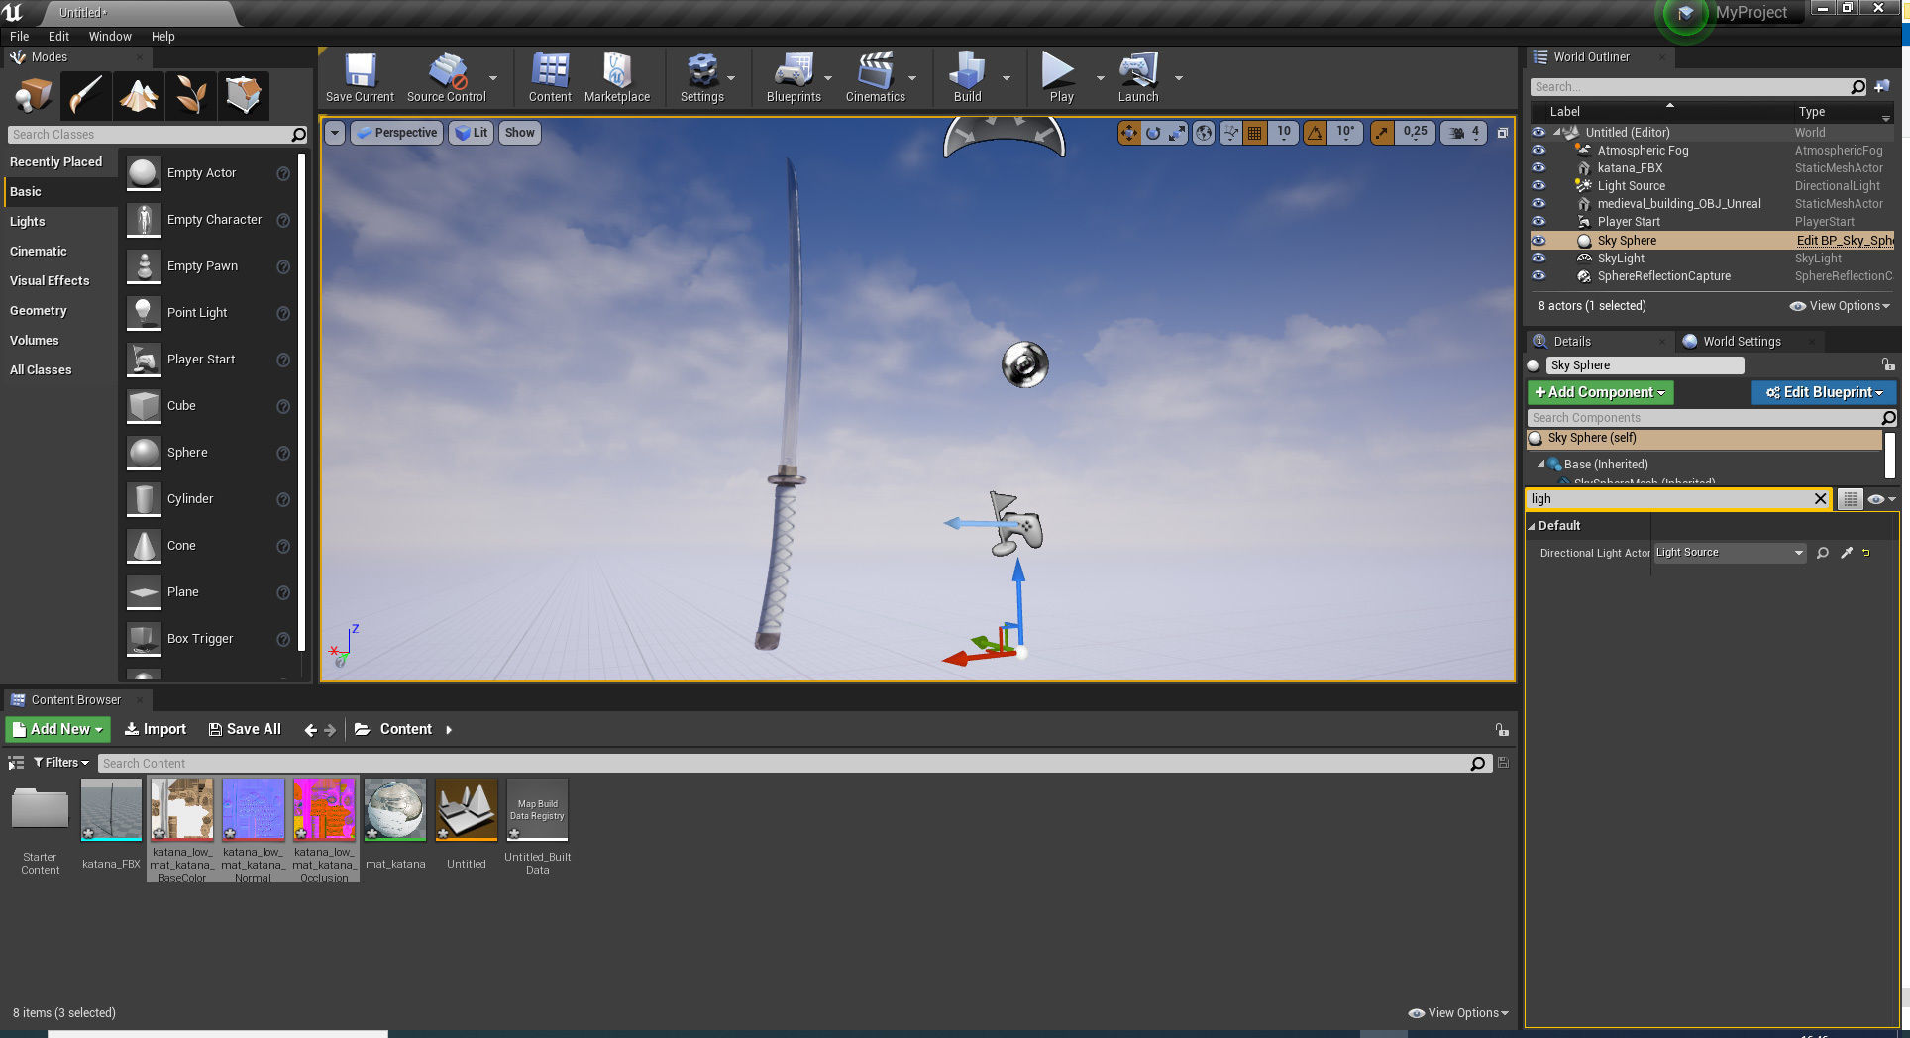Browse to Light Source with magnifier icon

(x=1822, y=554)
